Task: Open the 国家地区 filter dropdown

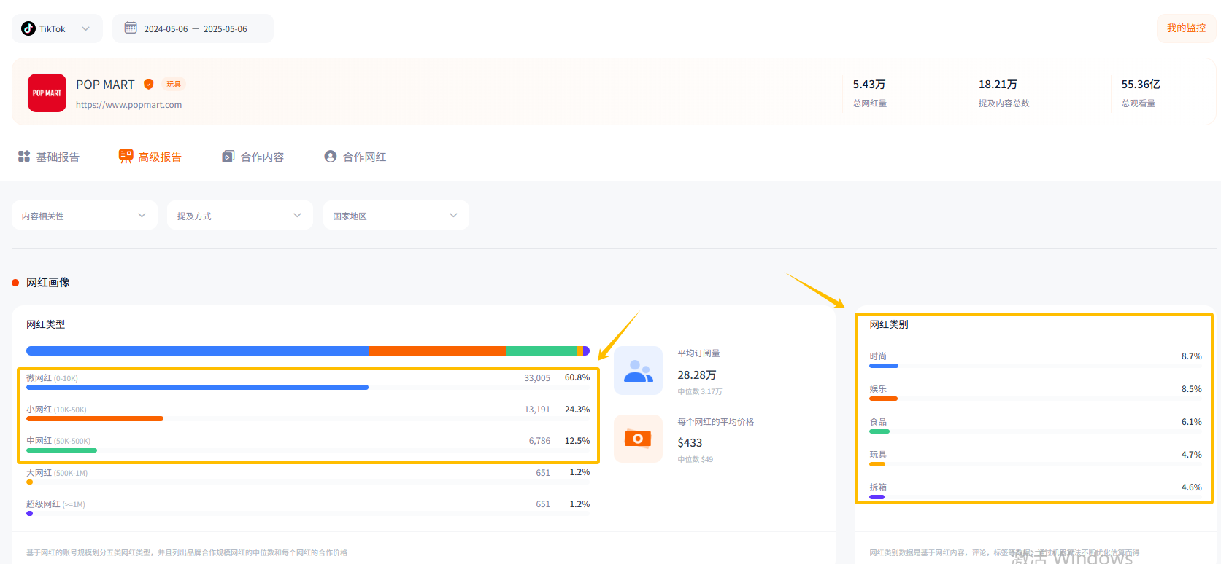Action: point(396,216)
